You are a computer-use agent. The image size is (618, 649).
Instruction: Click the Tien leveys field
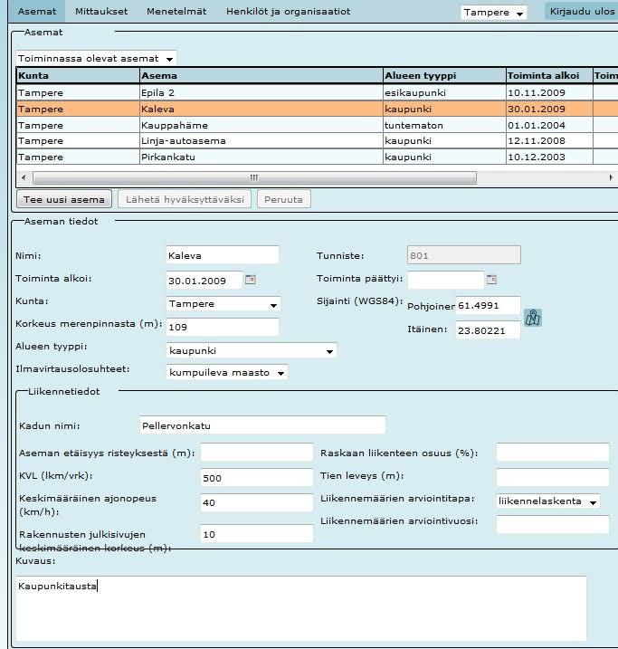[553, 477]
